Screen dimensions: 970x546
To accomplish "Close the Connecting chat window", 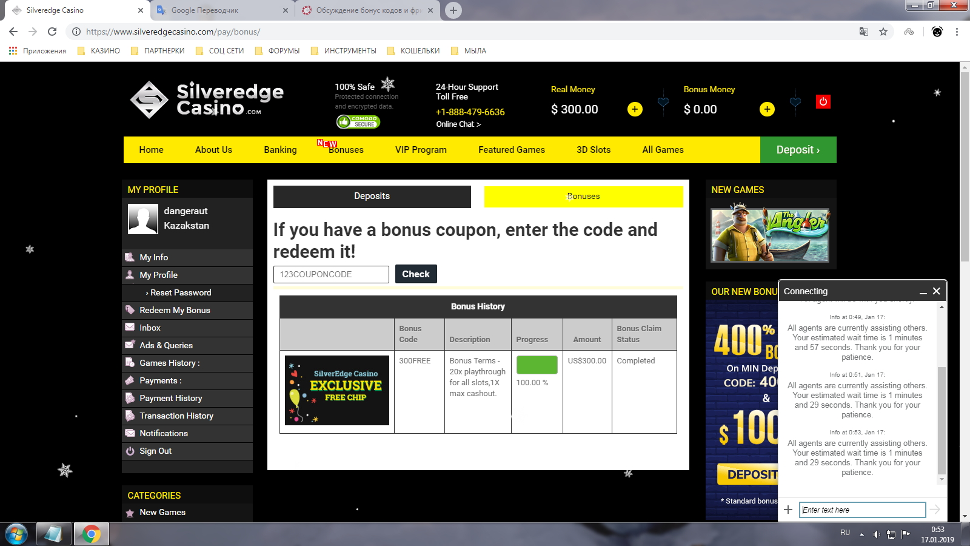I will pyautogui.click(x=937, y=291).
